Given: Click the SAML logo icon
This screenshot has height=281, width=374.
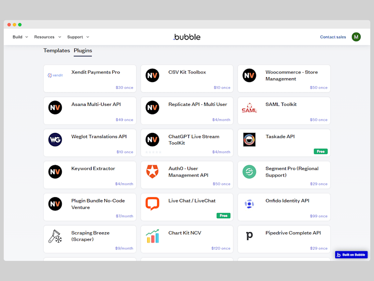Looking at the screenshot, I should coord(249,108).
